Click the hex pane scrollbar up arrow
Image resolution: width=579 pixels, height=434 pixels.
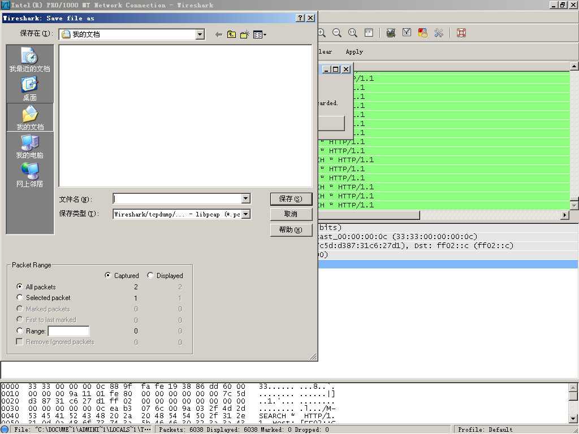pos(573,388)
